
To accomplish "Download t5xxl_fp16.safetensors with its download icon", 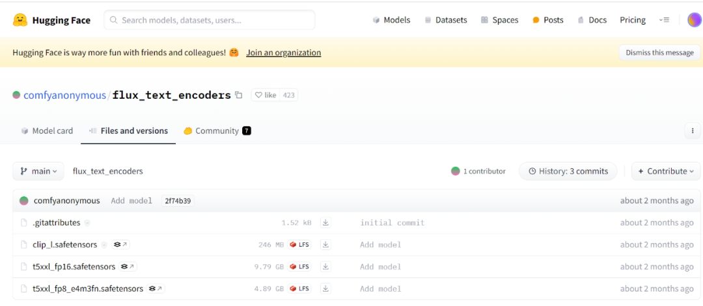I will tap(326, 266).
